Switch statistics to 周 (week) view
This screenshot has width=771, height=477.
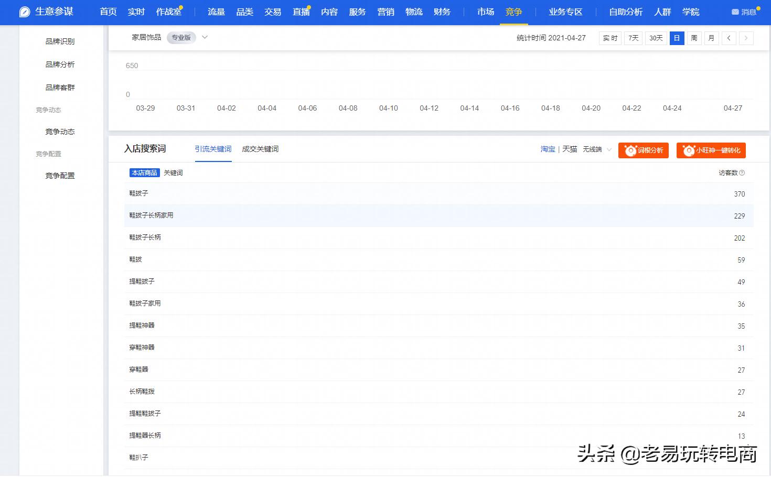pyautogui.click(x=693, y=38)
